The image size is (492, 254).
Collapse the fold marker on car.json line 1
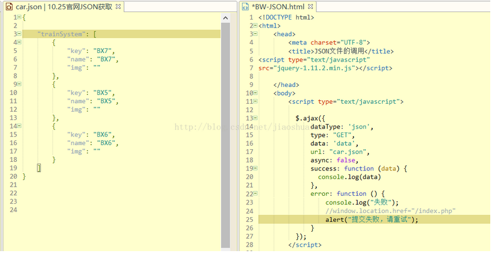[20, 17]
